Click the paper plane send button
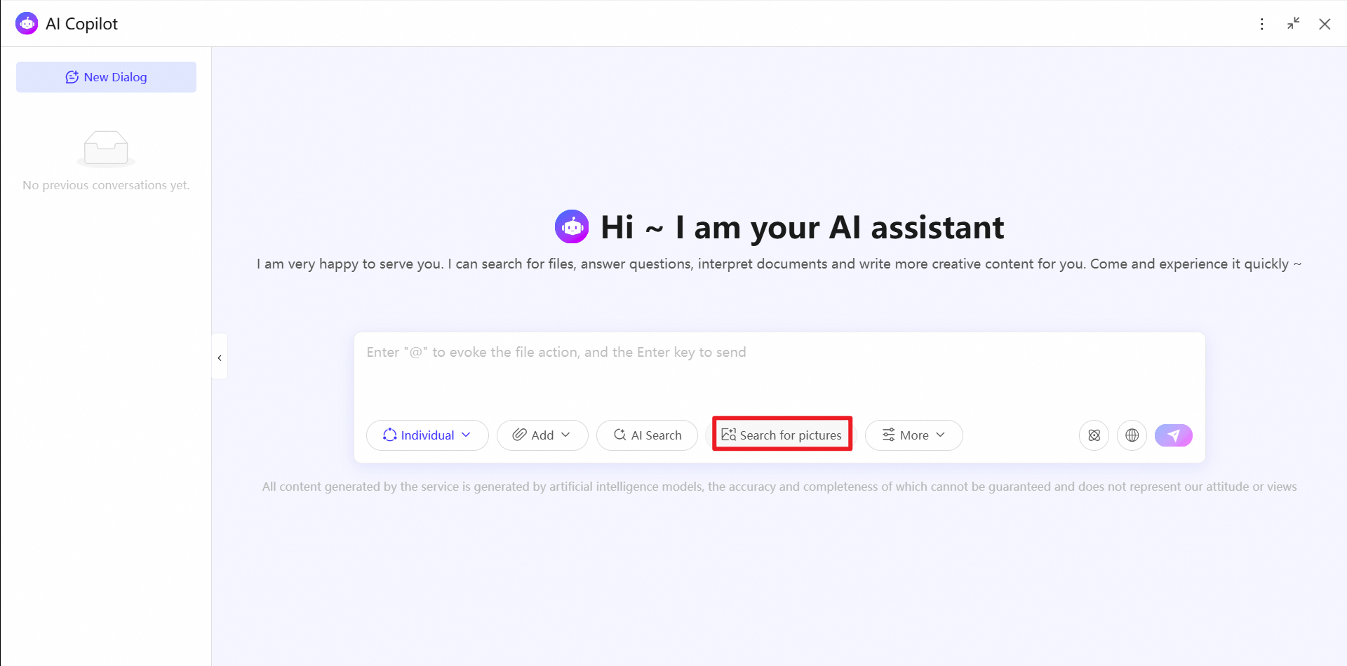The image size is (1347, 666). pyautogui.click(x=1173, y=435)
